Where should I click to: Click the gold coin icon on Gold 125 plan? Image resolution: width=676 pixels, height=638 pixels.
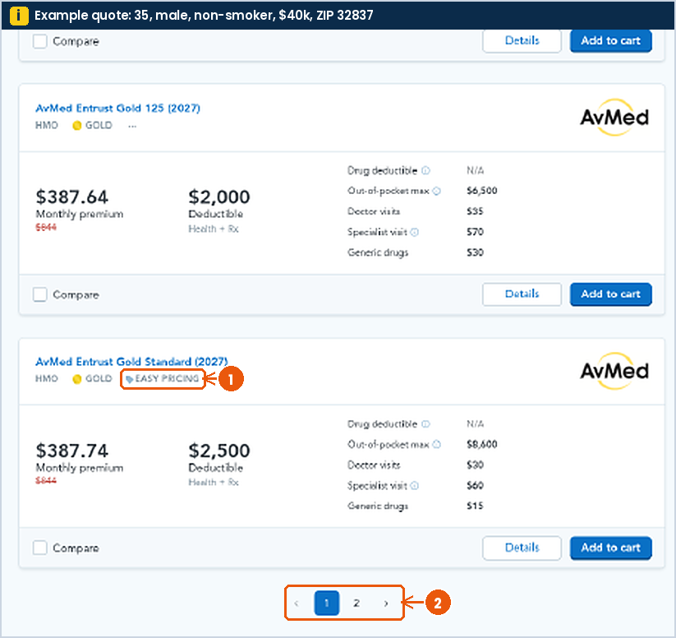pos(76,126)
